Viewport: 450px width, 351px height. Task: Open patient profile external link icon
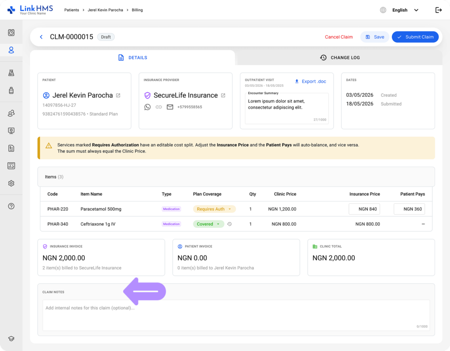coord(118,95)
